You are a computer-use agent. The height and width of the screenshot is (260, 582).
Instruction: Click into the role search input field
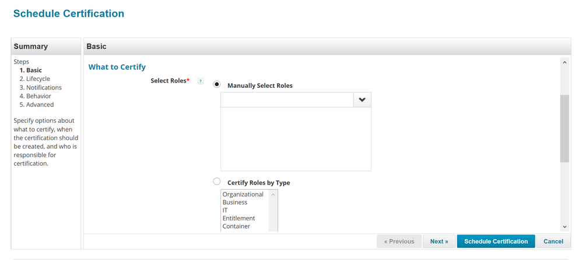[287, 100]
